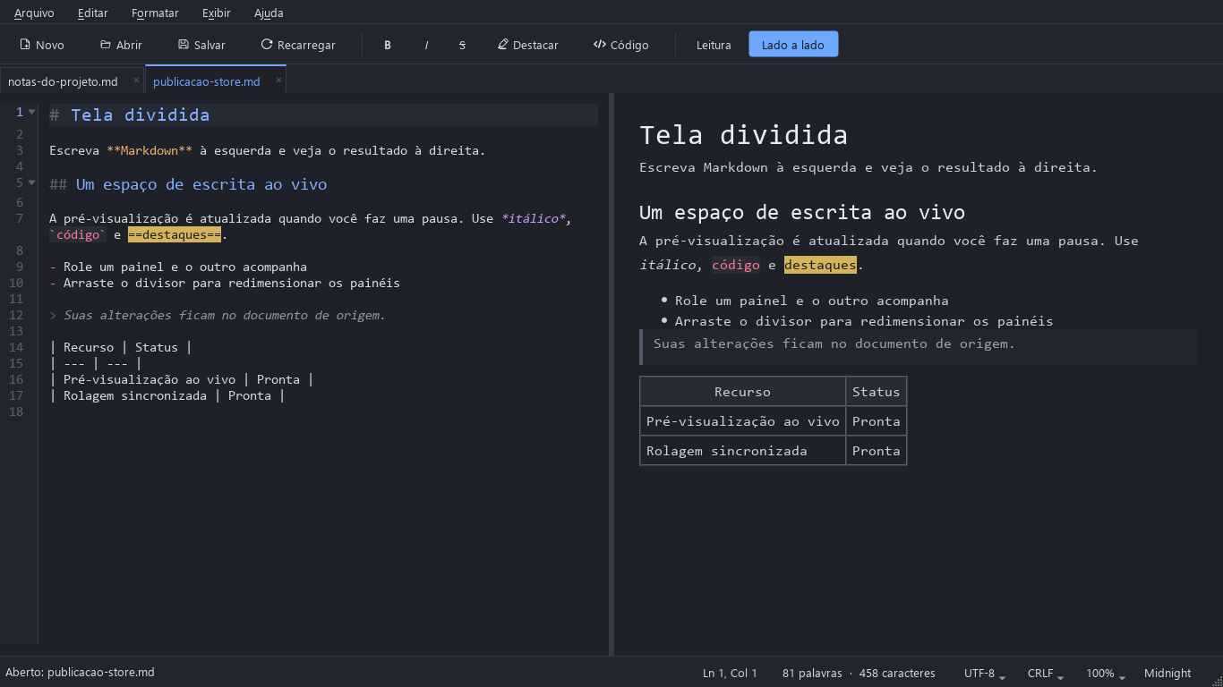1223x687 pixels.
Task: Click the 'Recurso' table header in preview
Action: pyautogui.click(x=742, y=392)
